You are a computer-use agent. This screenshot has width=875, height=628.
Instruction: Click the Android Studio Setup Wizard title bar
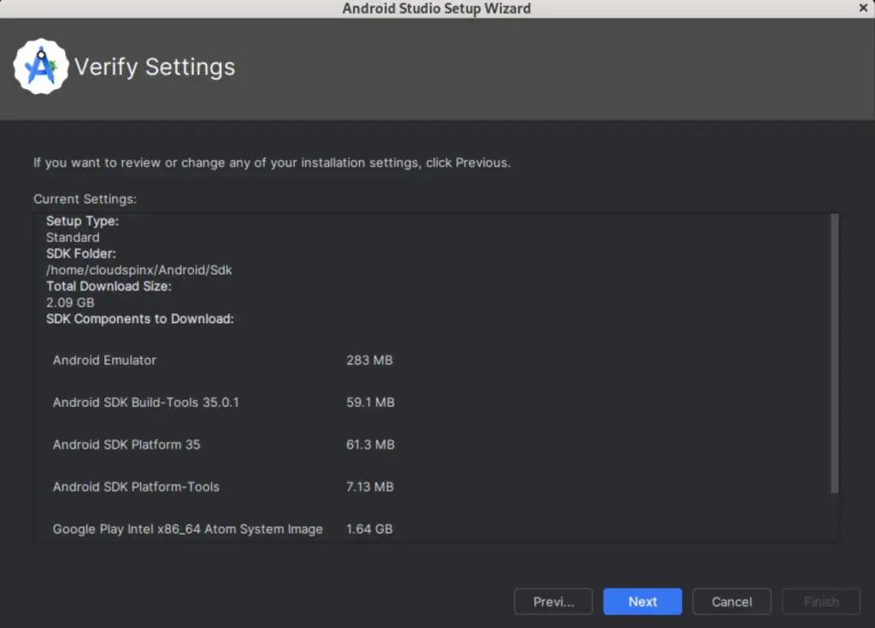[x=437, y=8]
